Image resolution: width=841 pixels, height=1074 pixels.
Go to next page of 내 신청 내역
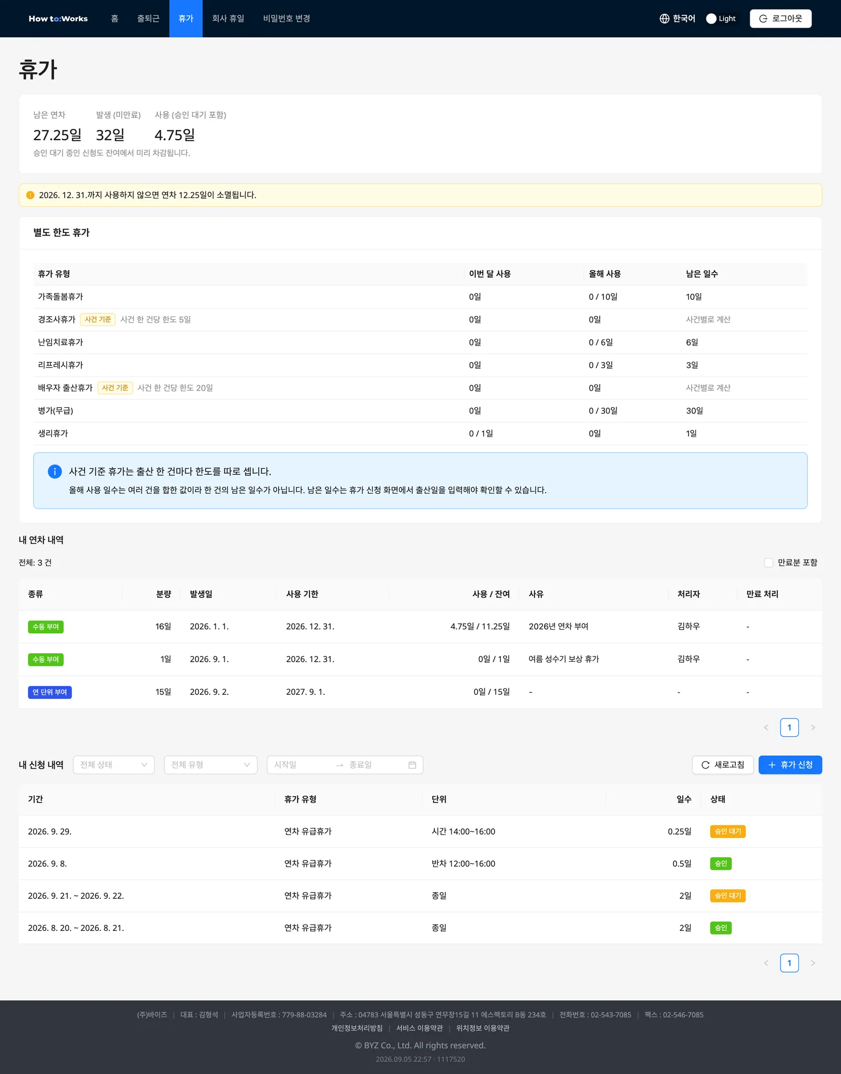[813, 963]
